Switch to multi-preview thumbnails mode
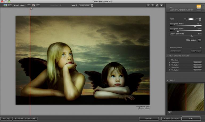The width and height of the screenshot is (205, 122). (x=10, y=5)
